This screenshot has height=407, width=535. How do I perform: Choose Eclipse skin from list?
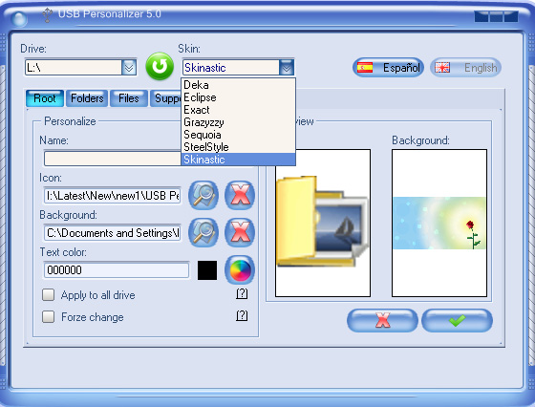click(238, 97)
